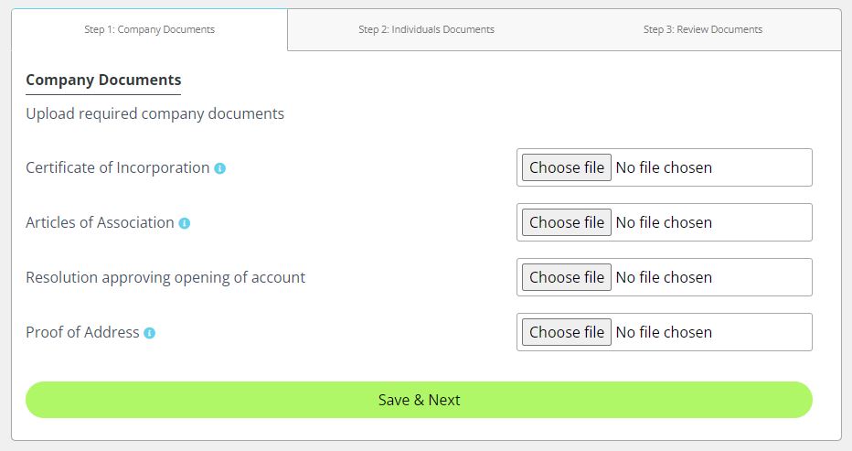
Task: Choose file for Resolution approving opening of account
Action: pyautogui.click(x=566, y=277)
